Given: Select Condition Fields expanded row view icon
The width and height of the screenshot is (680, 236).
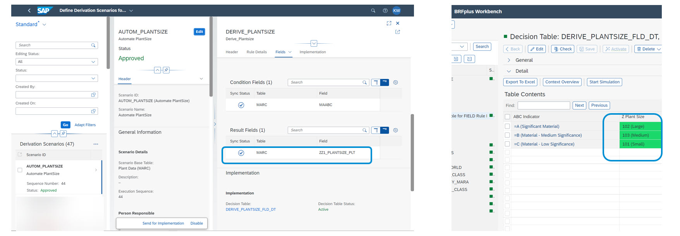Looking at the screenshot, I should pyautogui.click(x=376, y=82).
